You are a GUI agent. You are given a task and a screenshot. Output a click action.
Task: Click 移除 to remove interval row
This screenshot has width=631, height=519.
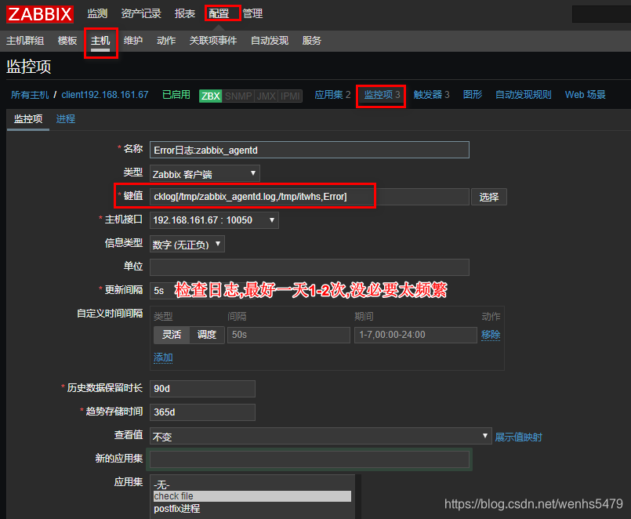(x=491, y=335)
